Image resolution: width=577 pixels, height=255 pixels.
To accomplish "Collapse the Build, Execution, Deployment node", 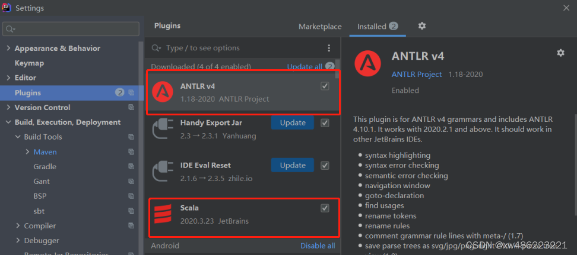I will point(8,122).
